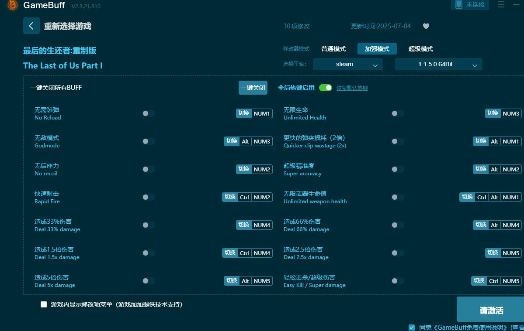Click the 切换 Ctrl NUM2 button for Rapid Fire
This screenshot has width=524, height=331.
(x=247, y=197)
